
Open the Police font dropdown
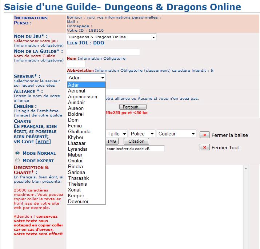click(142, 134)
